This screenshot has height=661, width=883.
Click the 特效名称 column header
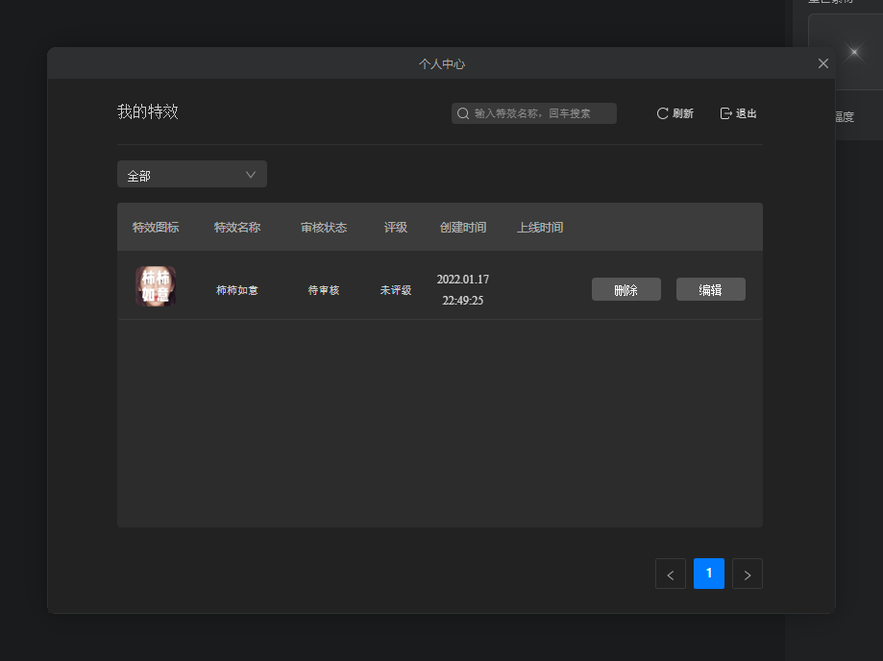[237, 228]
